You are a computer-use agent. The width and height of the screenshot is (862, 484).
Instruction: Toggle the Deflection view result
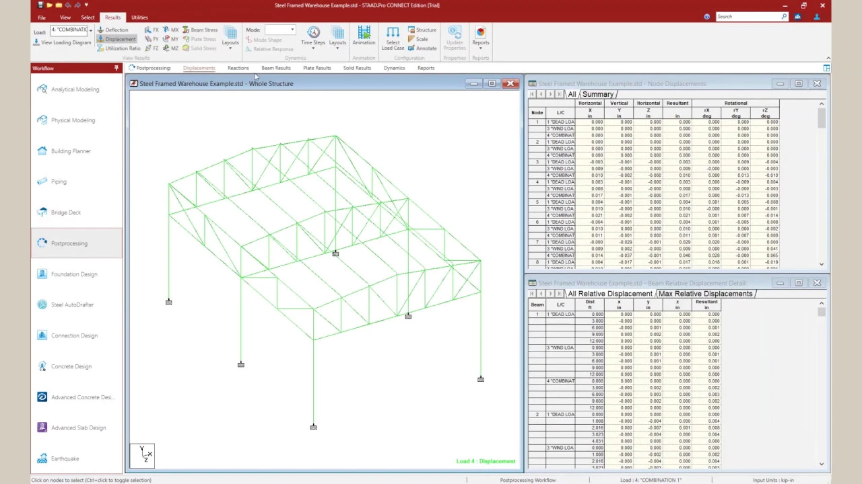[x=112, y=30]
